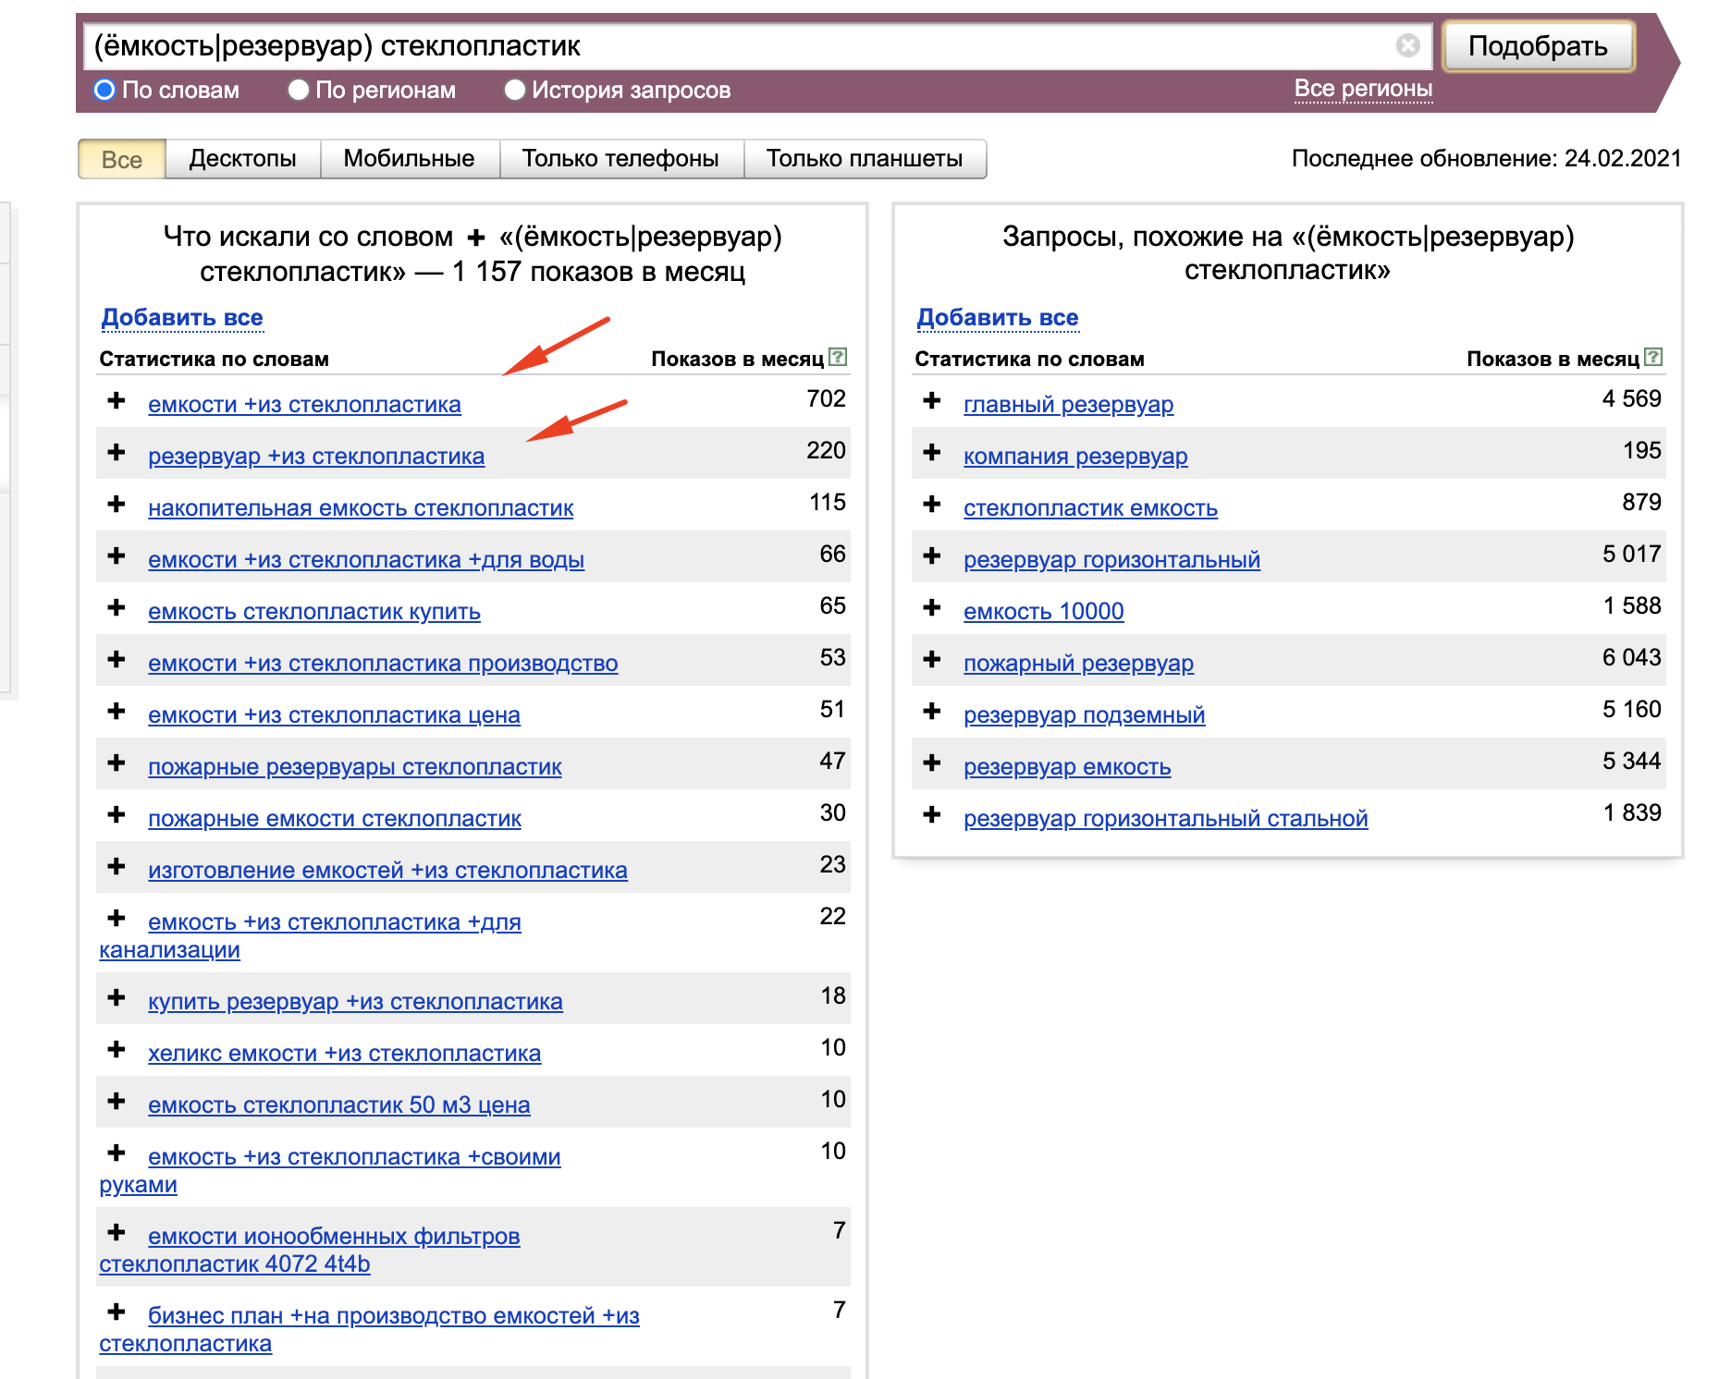1731x1379 pixels.
Task: Add 'главный резервуар' using plus icon
Action: [932, 401]
